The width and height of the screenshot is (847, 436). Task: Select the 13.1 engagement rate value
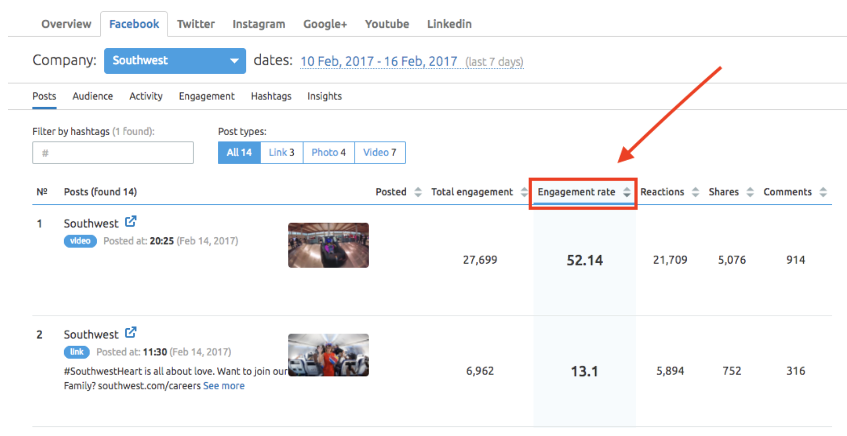pos(584,371)
